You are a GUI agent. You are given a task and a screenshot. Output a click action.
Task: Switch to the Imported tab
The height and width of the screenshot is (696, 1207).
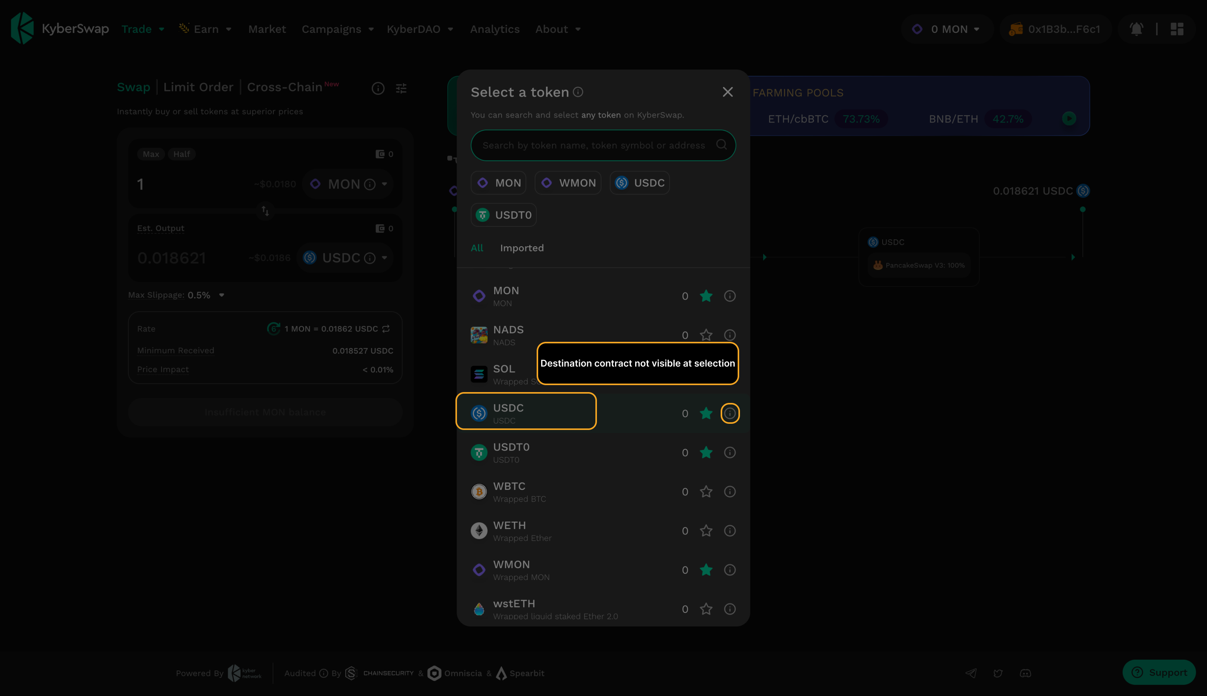pyautogui.click(x=521, y=247)
